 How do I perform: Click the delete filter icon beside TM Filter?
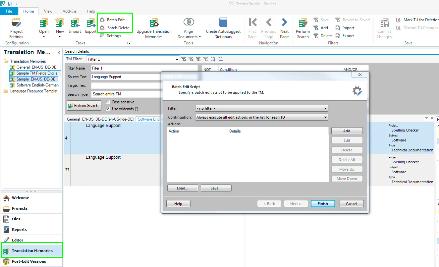[x=198, y=59]
